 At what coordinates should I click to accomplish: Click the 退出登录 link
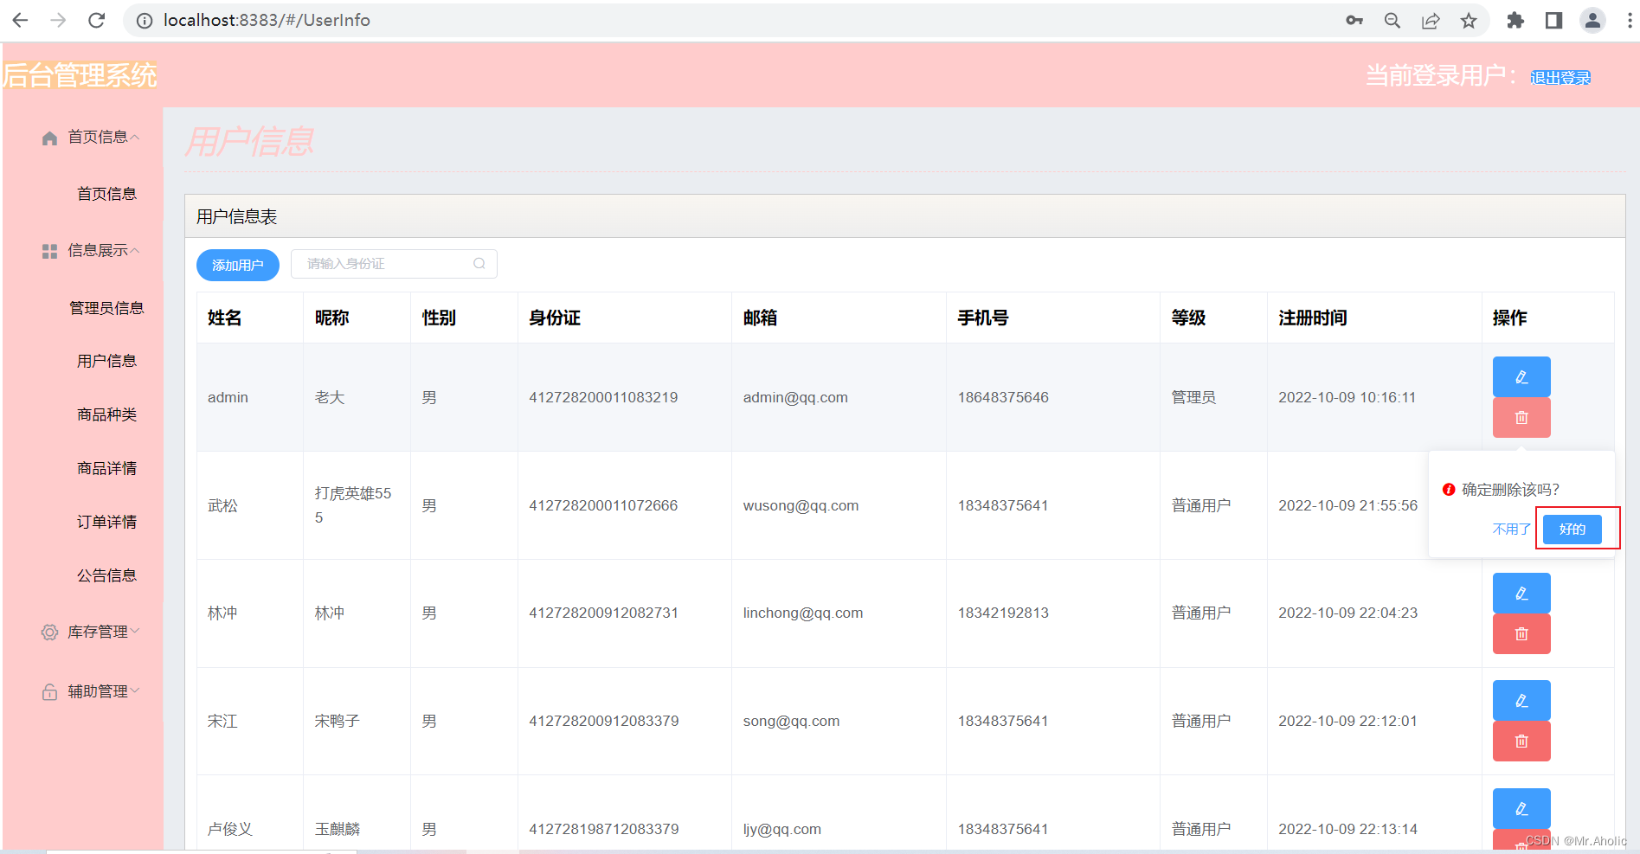[x=1560, y=76]
